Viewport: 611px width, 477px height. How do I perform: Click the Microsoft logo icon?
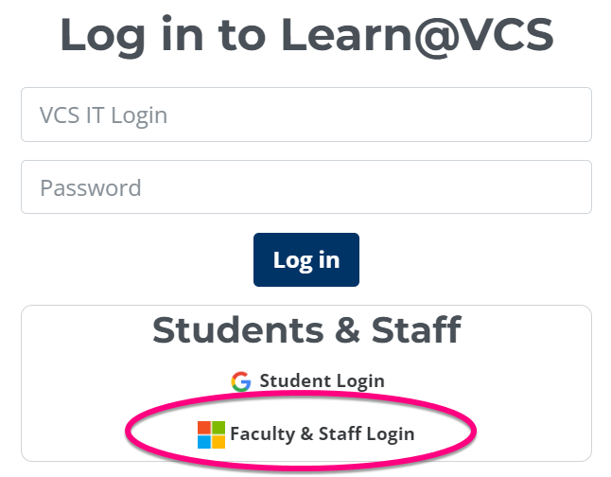tap(211, 434)
